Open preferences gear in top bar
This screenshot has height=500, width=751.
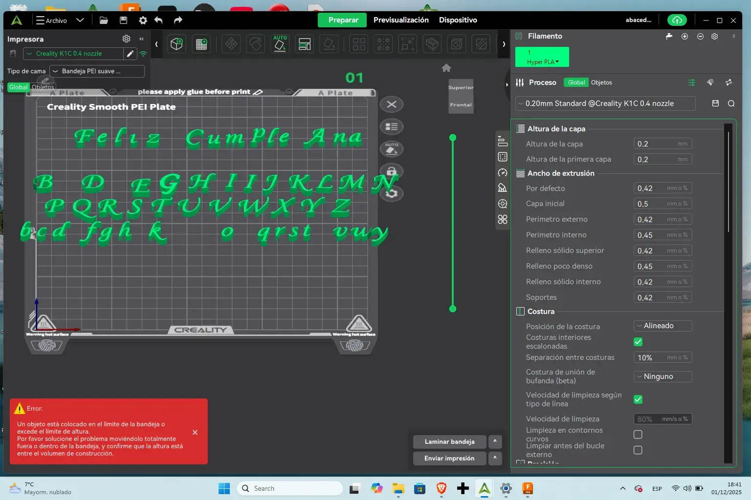(x=143, y=20)
